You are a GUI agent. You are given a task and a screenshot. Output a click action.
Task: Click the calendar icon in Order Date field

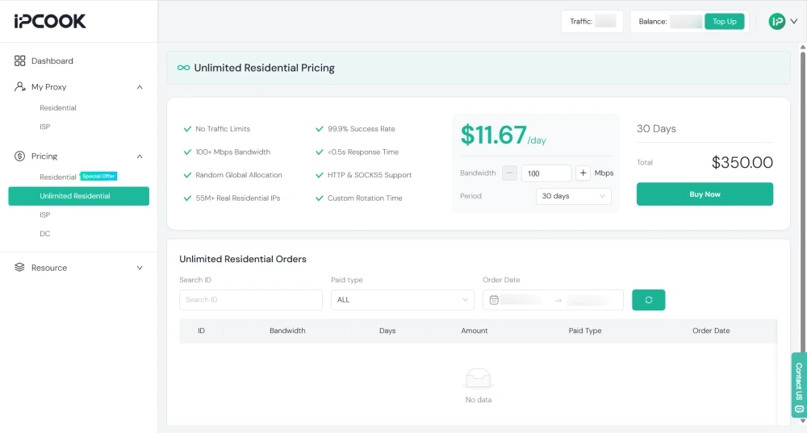point(494,300)
